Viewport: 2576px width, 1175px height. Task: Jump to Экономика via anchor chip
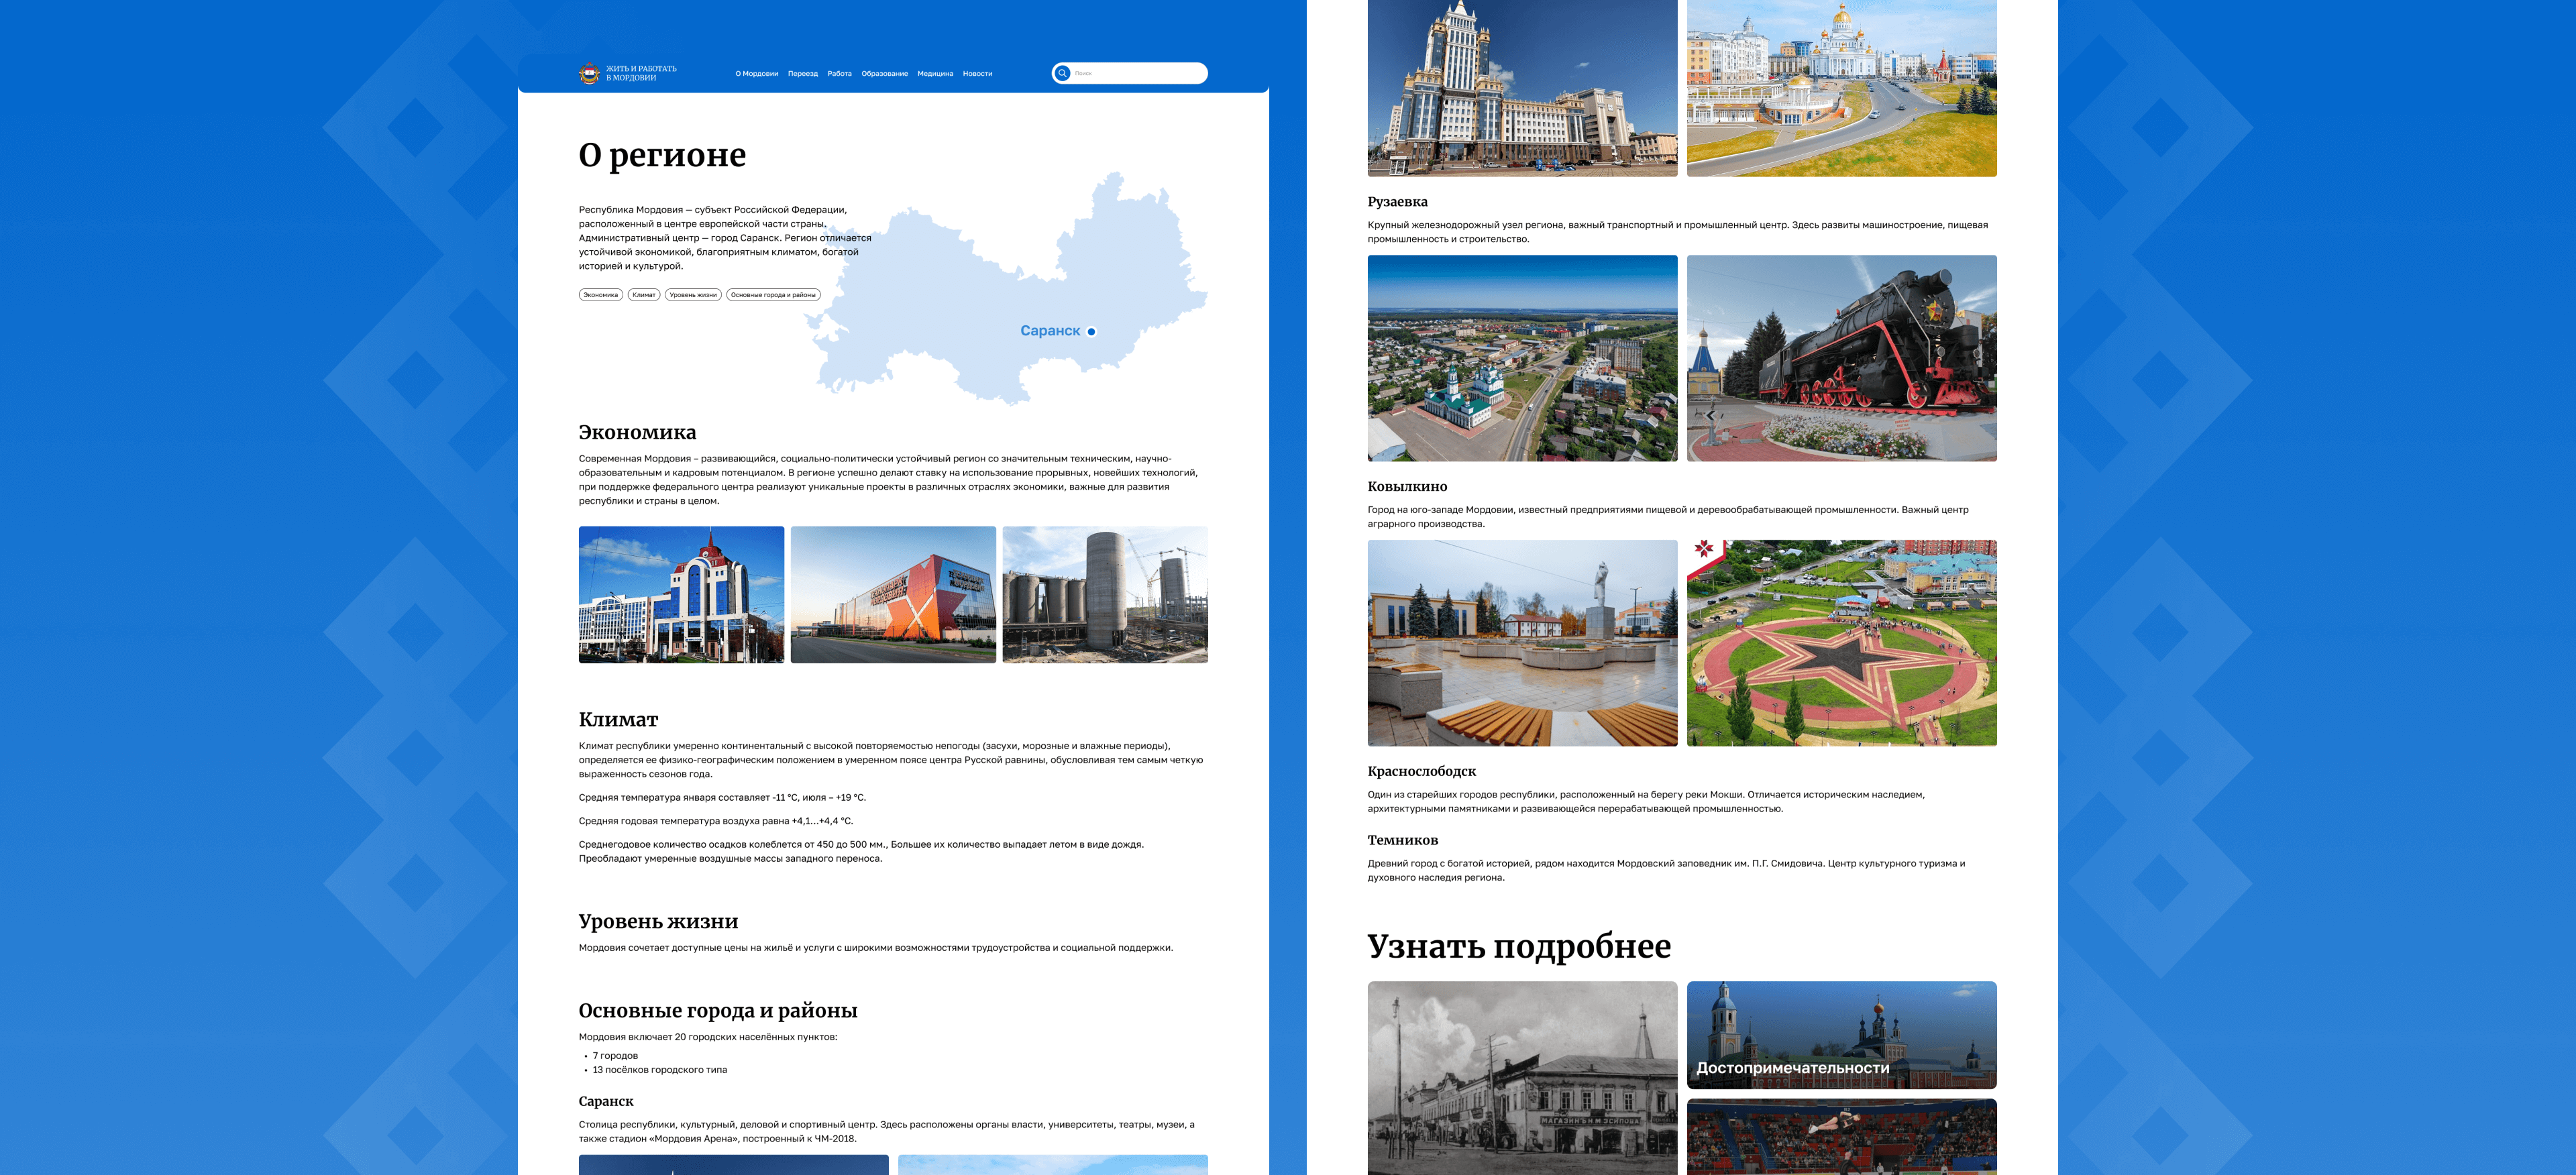tap(600, 295)
